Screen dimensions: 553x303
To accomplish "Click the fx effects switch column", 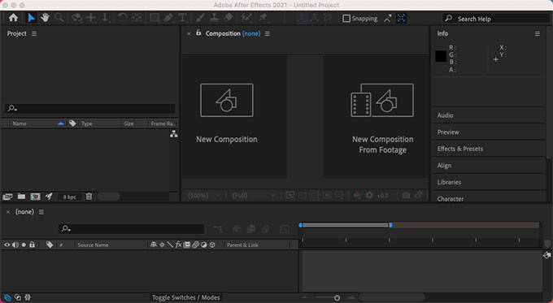I will tap(178, 245).
